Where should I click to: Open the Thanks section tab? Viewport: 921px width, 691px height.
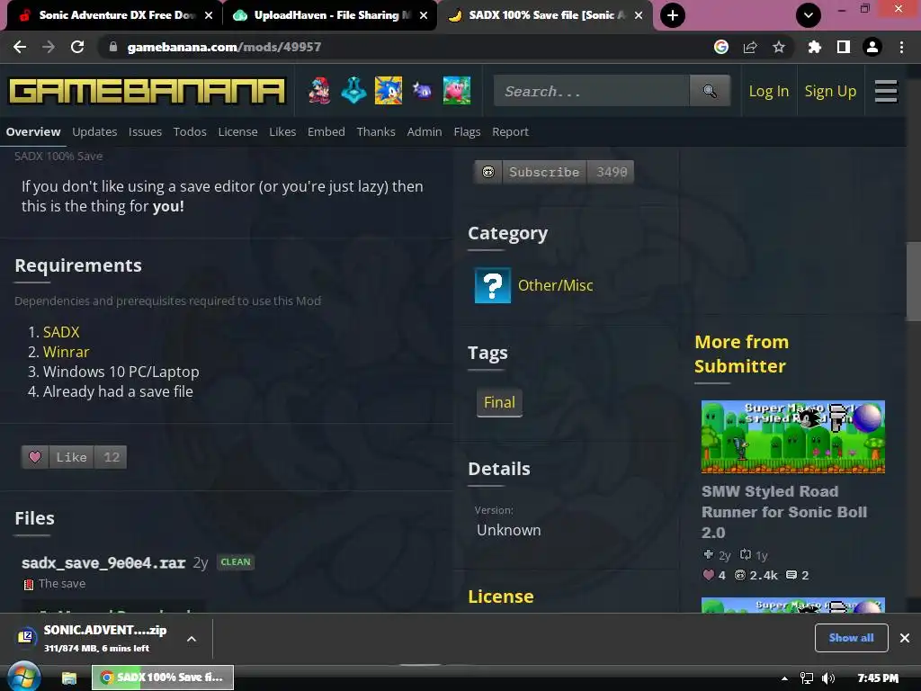pos(376,132)
